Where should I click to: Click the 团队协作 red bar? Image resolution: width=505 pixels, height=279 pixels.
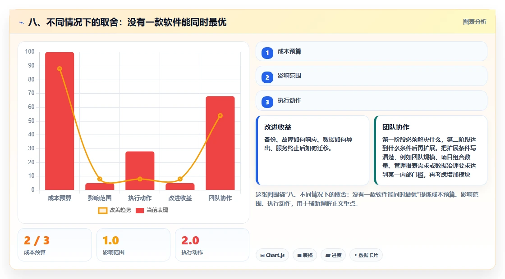[220, 143]
